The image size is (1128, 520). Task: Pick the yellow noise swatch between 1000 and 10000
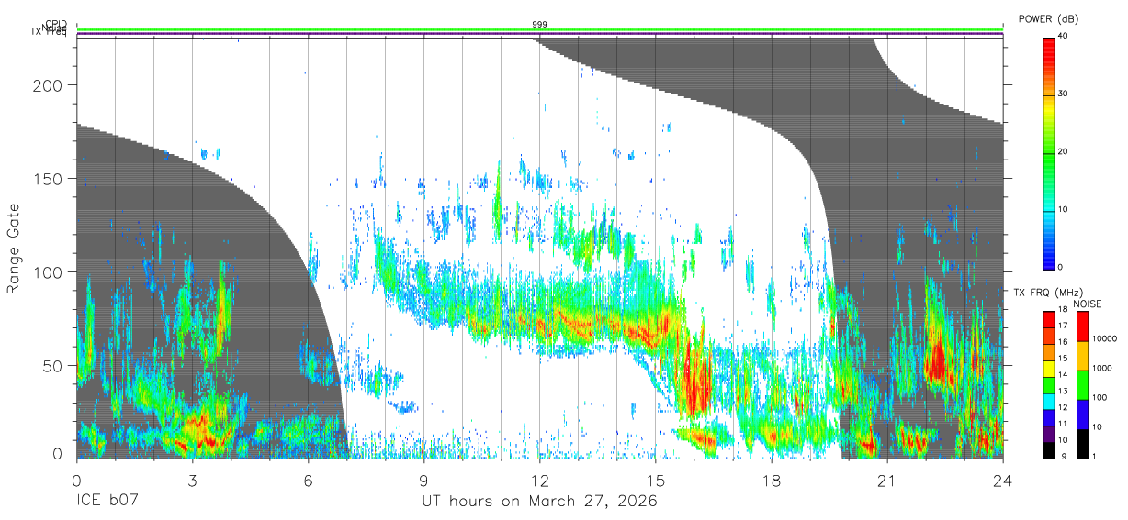(1081, 356)
